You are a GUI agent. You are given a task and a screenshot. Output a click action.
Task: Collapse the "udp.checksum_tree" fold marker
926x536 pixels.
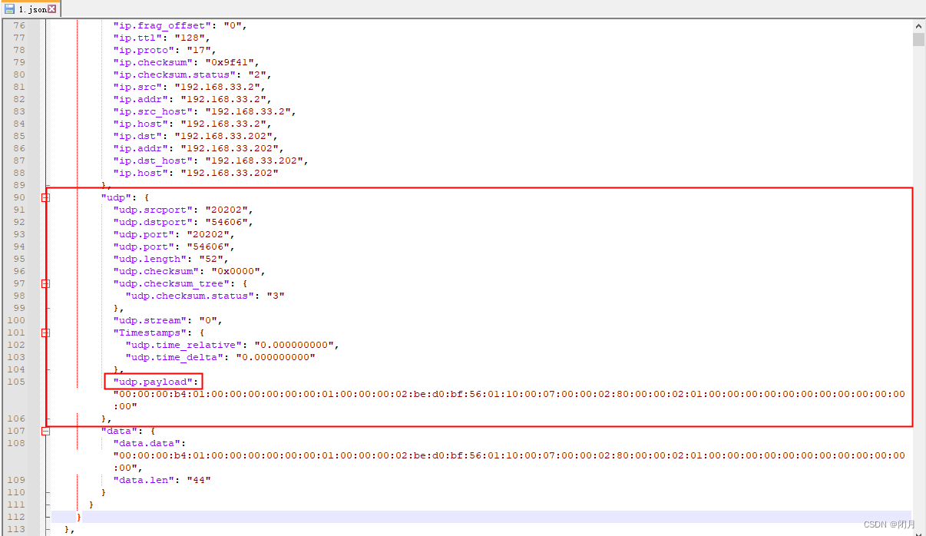(46, 283)
